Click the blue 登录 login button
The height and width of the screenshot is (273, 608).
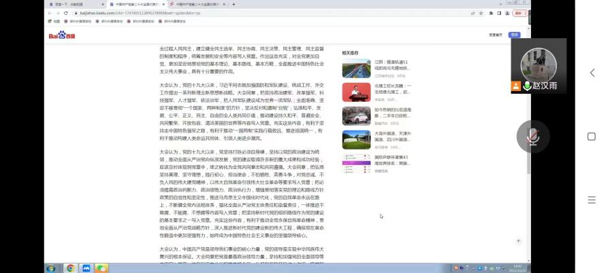(514, 35)
